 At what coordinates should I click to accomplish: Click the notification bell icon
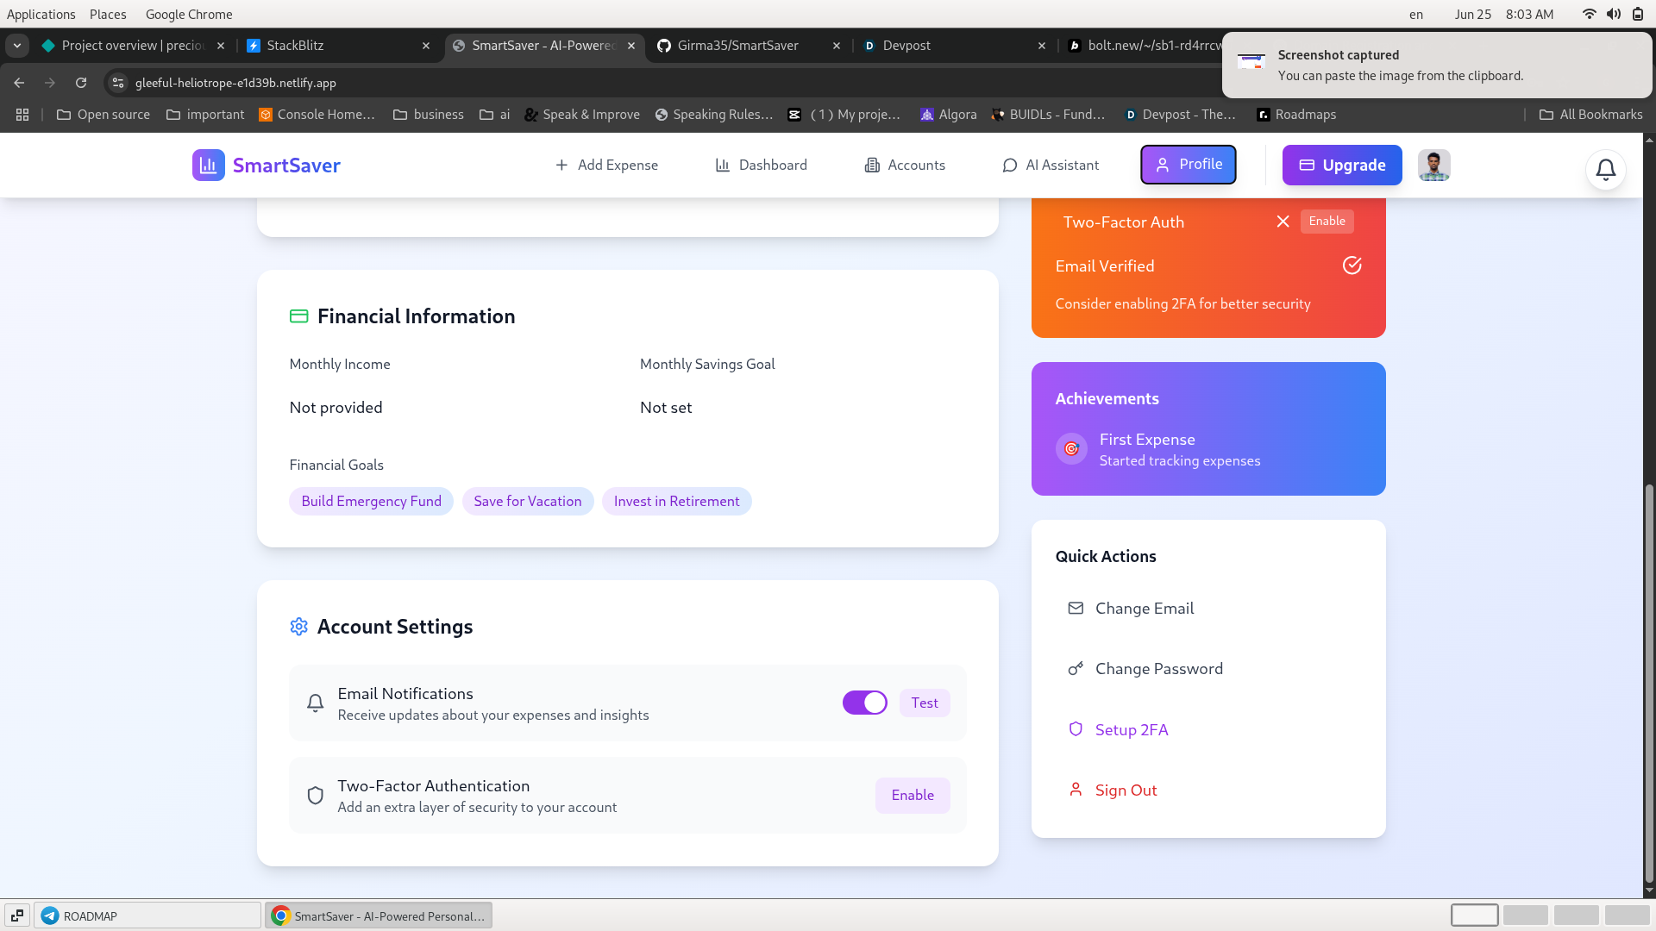[x=1605, y=170]
